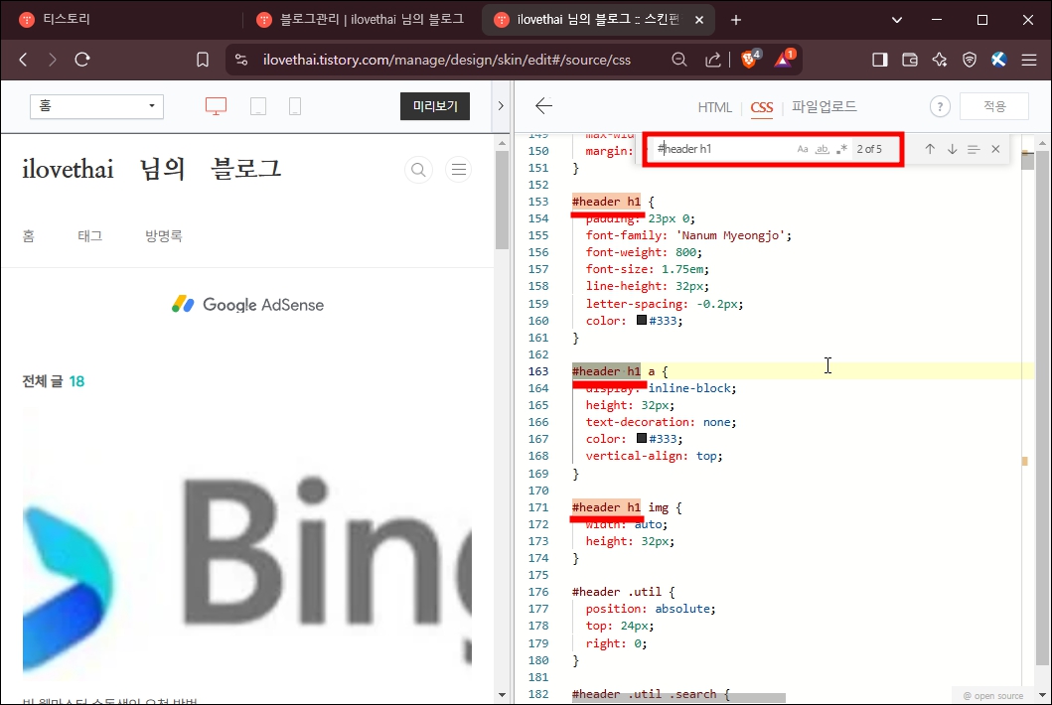Viewport: 1052px width, 705px height.
Task: Switch to the HTML editing tab
Action: click(714, 106)
